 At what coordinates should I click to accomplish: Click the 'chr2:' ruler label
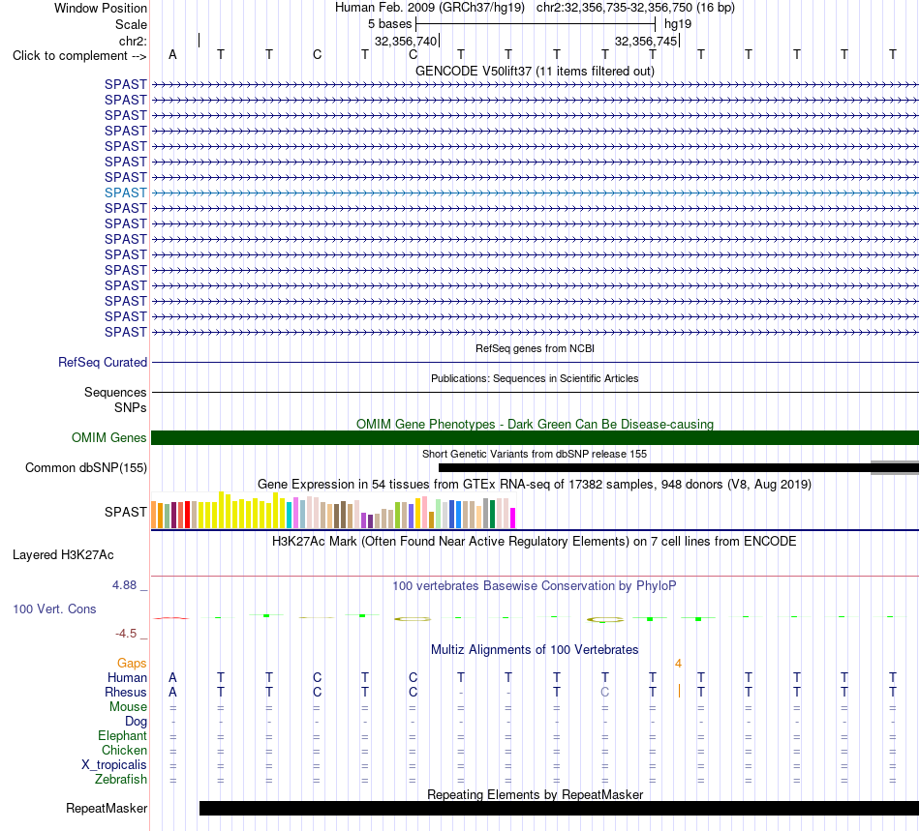tap(133, 41)
